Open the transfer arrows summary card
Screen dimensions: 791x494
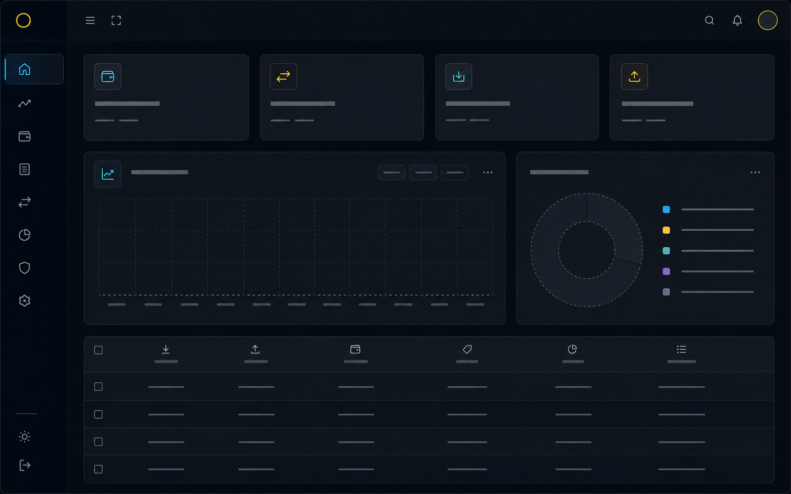342,97
